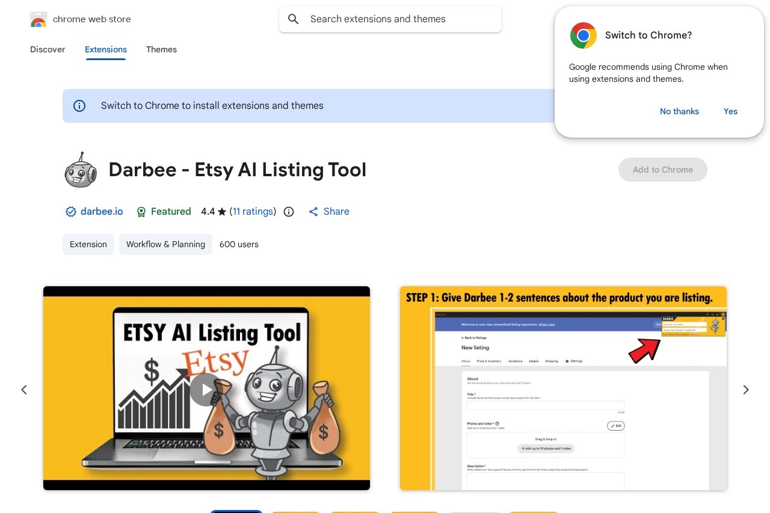
Task: Open the 11 ratings link
Action: (253, 212)
